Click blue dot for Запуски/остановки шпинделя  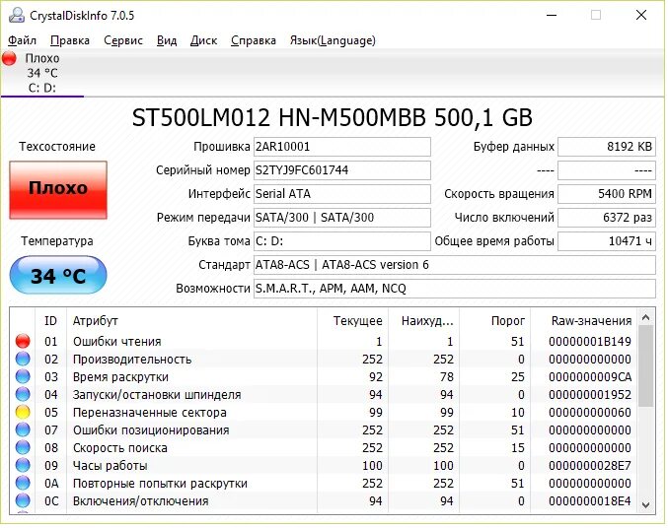[x=23, y=394]
